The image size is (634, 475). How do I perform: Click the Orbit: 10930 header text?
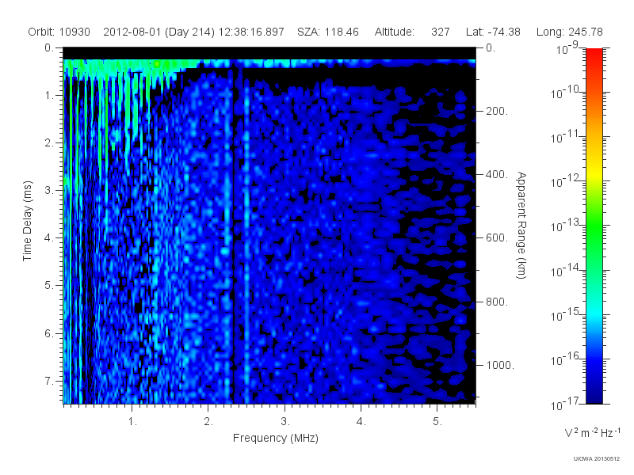click(x=59, y=32)
